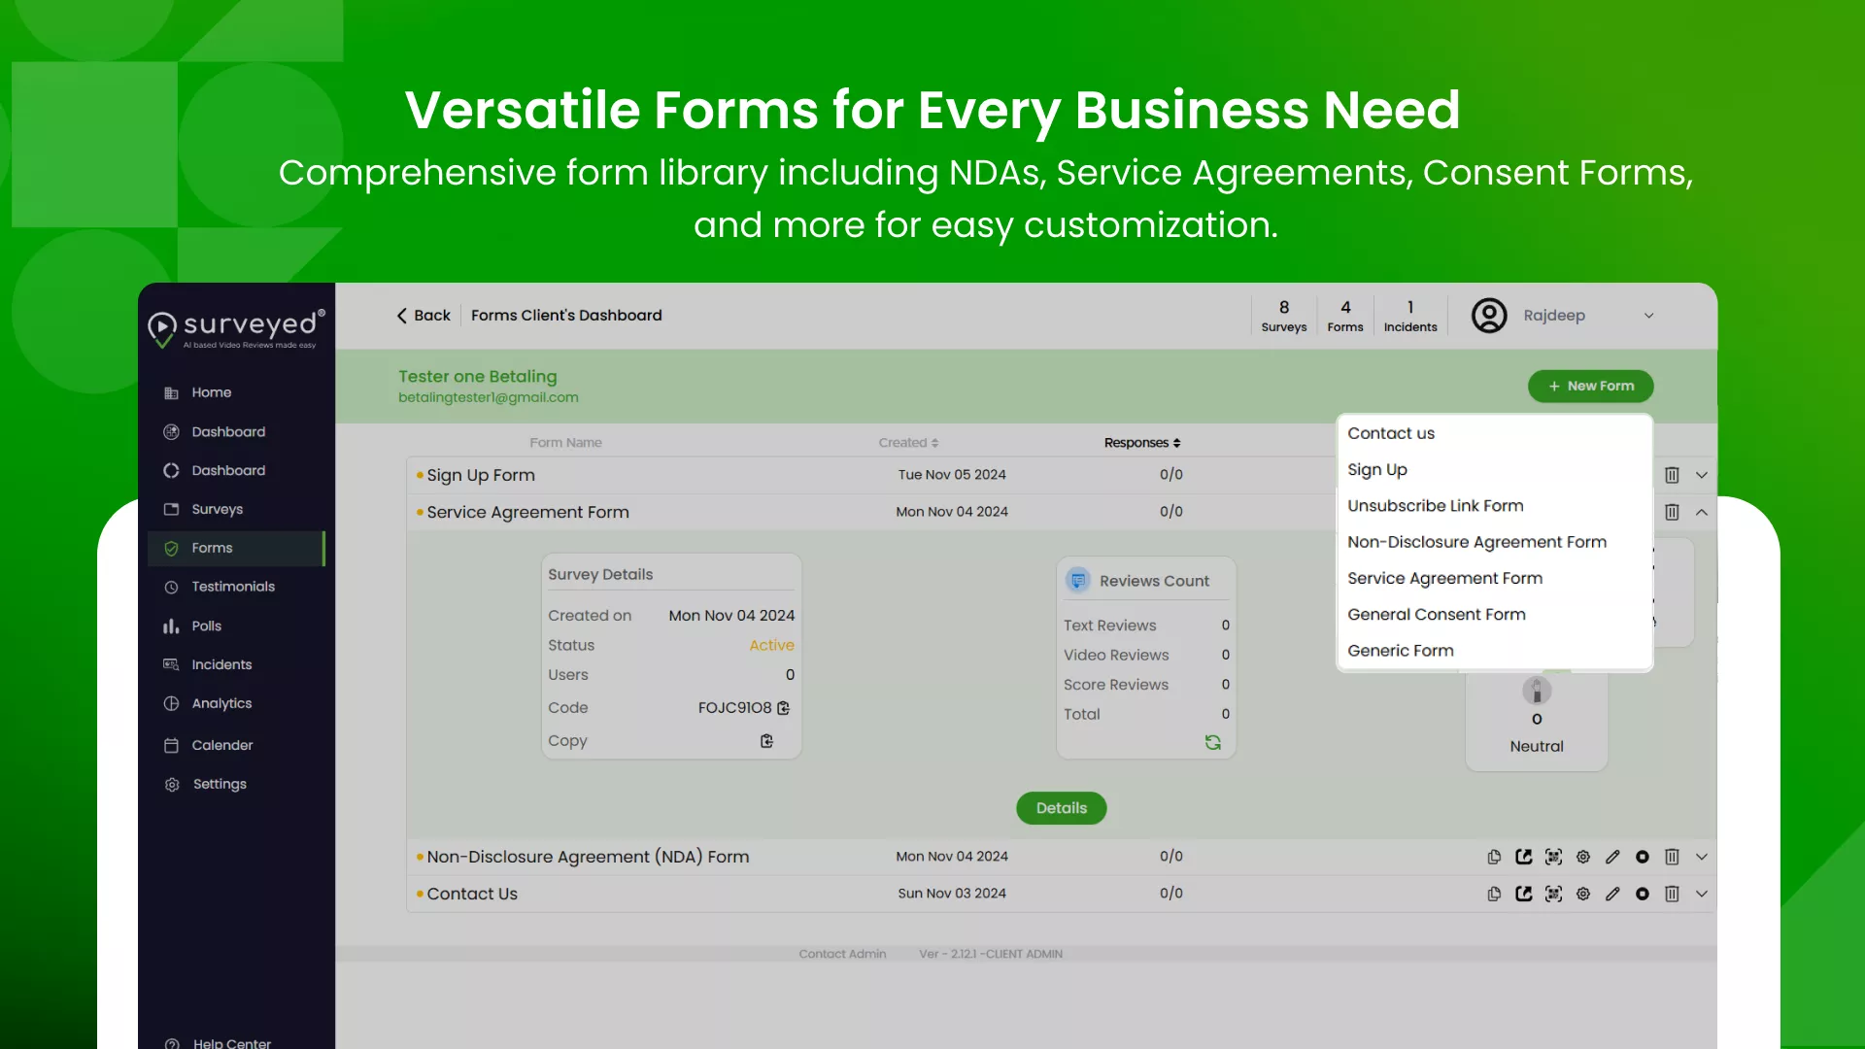Viewport: 1865px width, 1049px height.
Task: Choose General Consent Form in the menu
Action: 1436,615
